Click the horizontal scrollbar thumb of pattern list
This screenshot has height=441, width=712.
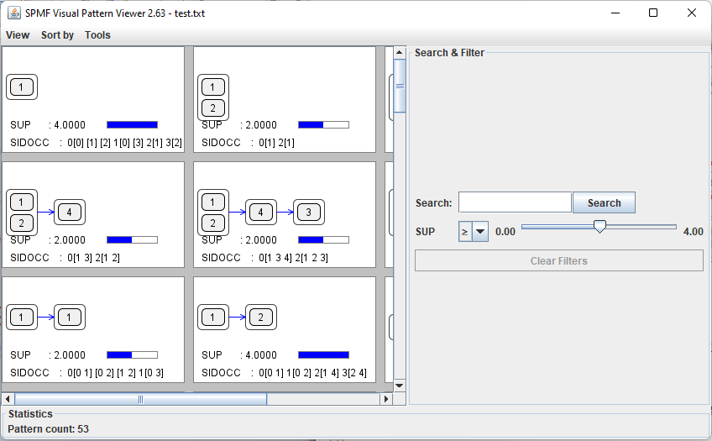click(140, 399)
